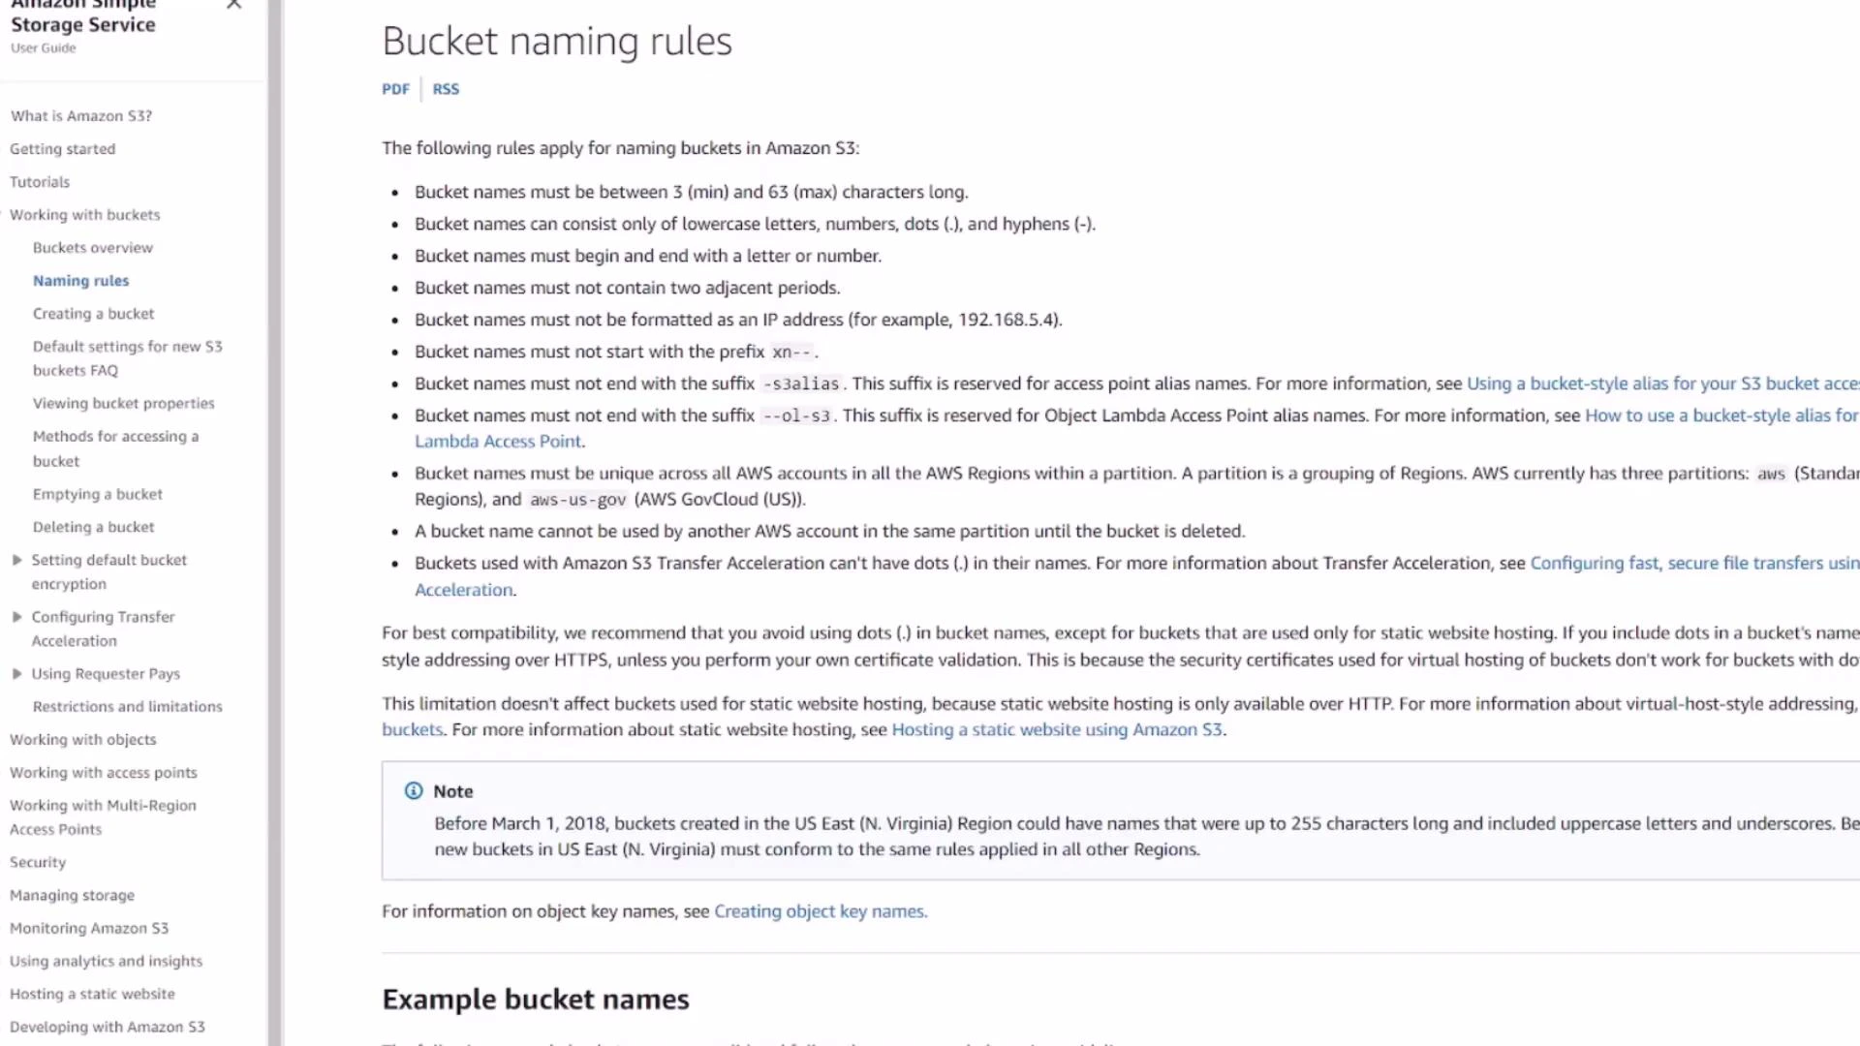Select Naming rules in the sidebar

[80, 280]
